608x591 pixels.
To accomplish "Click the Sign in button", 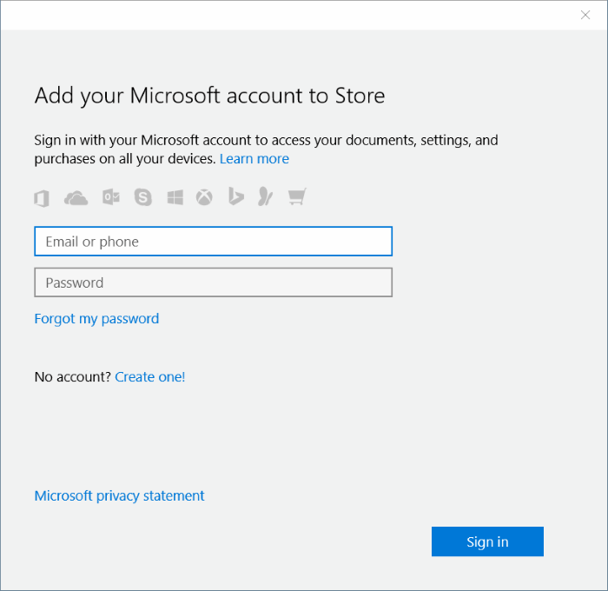I will [x=487, y=541].
